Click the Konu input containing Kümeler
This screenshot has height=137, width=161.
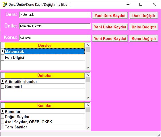coord(55,38)
